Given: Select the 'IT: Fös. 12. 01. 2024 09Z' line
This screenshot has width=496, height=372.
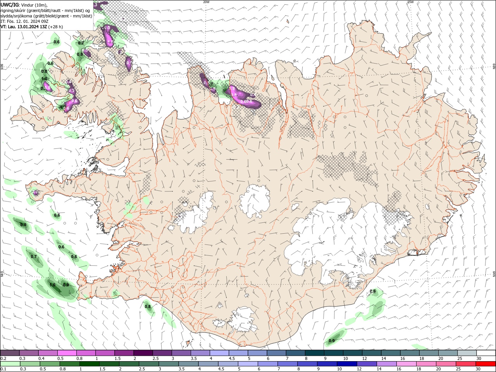Looking at the screenshot, I should click(x=24, y=21).
